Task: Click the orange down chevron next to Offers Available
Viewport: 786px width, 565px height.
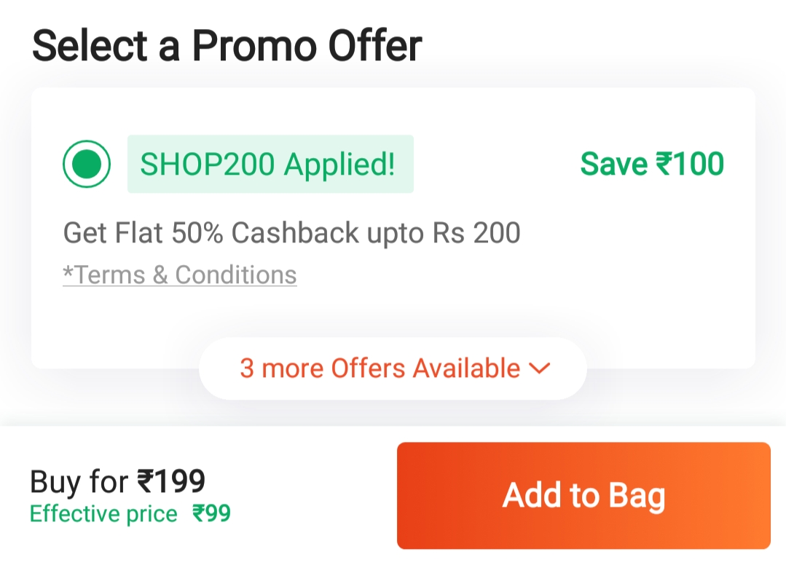Action: (x=539, y=368)
